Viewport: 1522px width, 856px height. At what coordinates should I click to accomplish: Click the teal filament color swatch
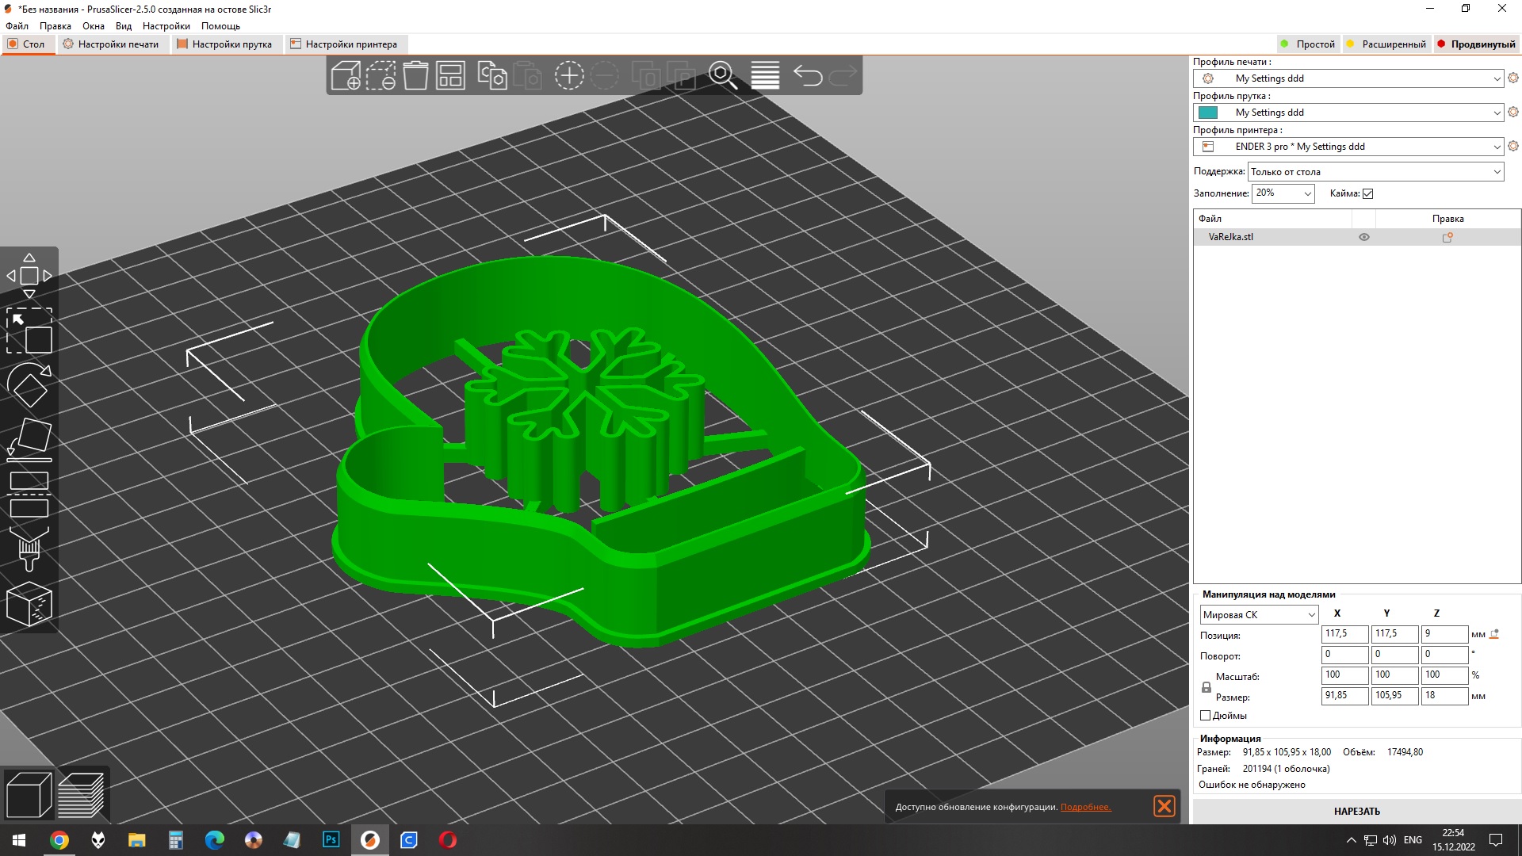(x=1208, y=113)
